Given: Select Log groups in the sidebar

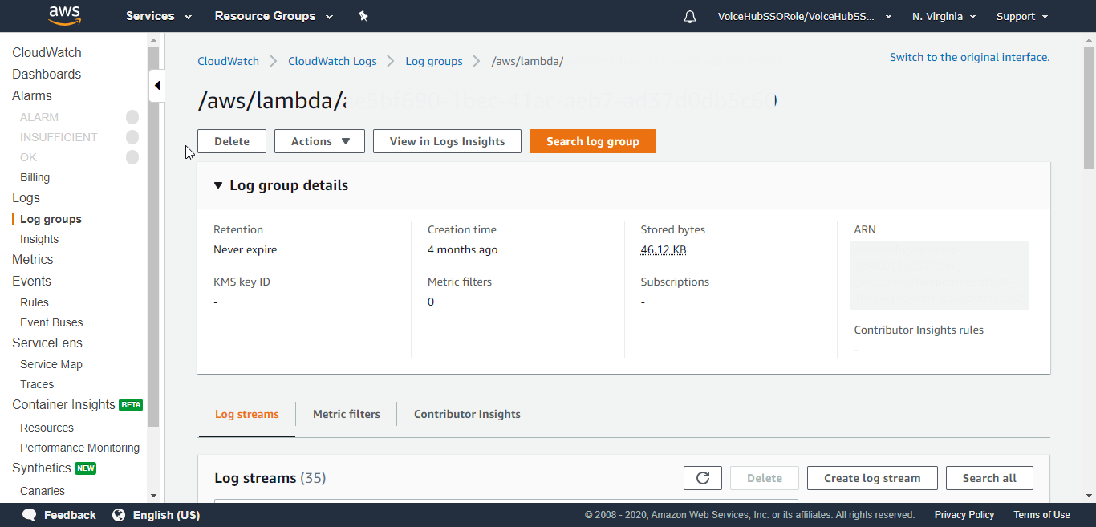Looking at the screenshot, I should [51, 219].
